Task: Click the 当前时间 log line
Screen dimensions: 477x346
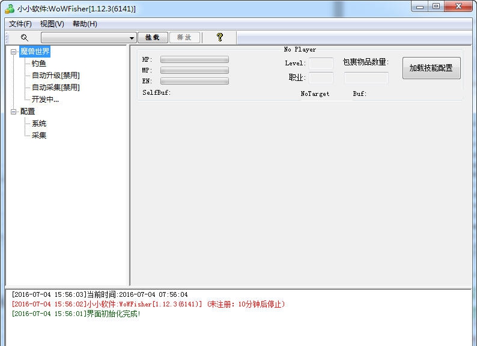Action: [100, 294]
